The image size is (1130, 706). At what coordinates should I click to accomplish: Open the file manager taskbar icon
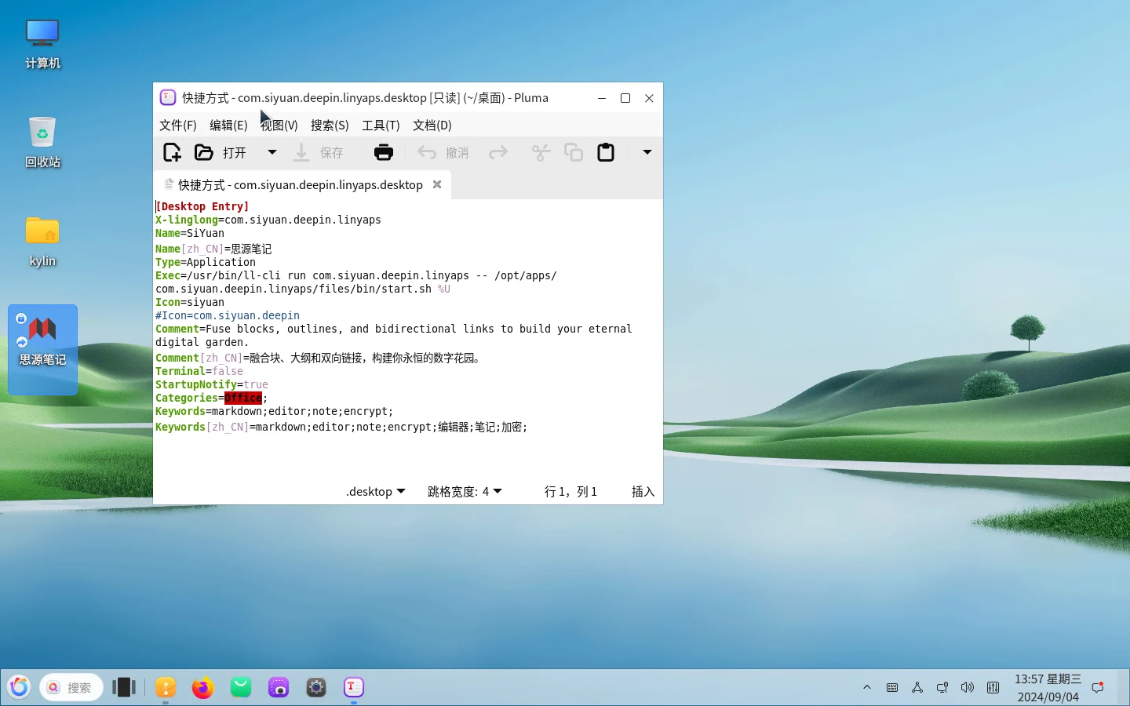tap(166, 688)
